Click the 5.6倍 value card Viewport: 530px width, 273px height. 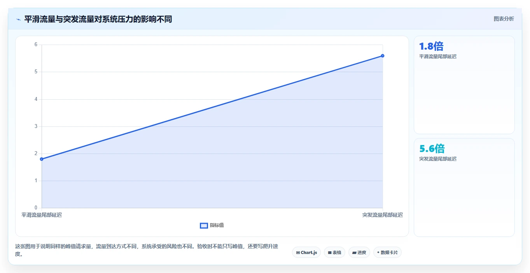click(x=464, y=187)
